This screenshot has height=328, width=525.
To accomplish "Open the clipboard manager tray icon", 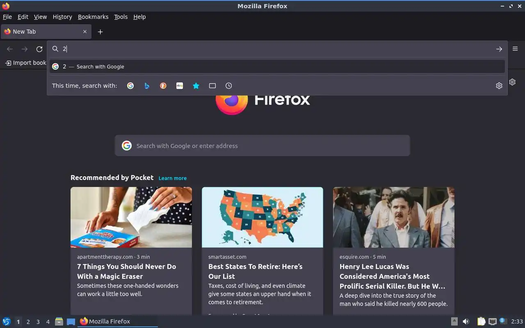I will pos(481,321).
